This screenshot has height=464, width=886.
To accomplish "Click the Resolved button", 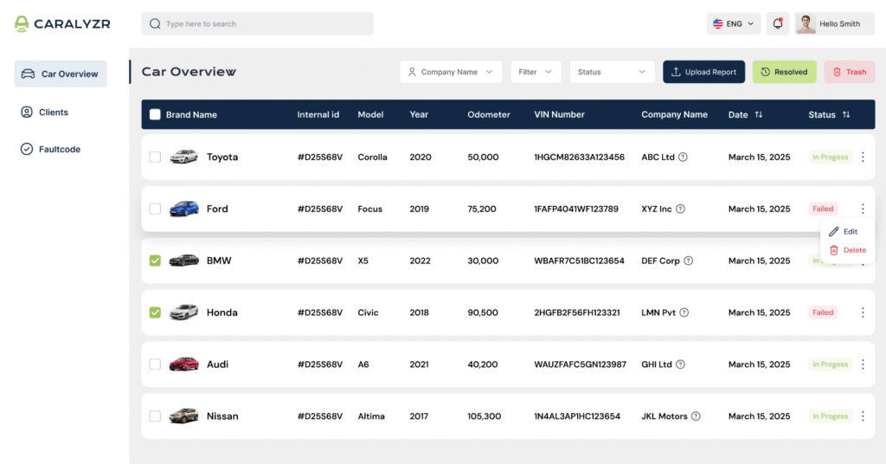I will coord(784,72).
